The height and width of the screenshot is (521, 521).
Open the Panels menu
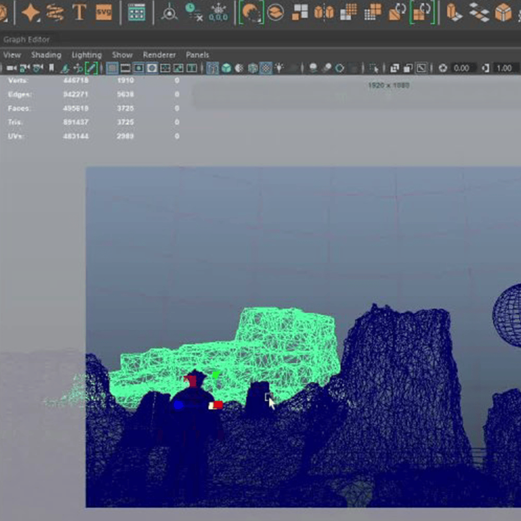(197, 55)
